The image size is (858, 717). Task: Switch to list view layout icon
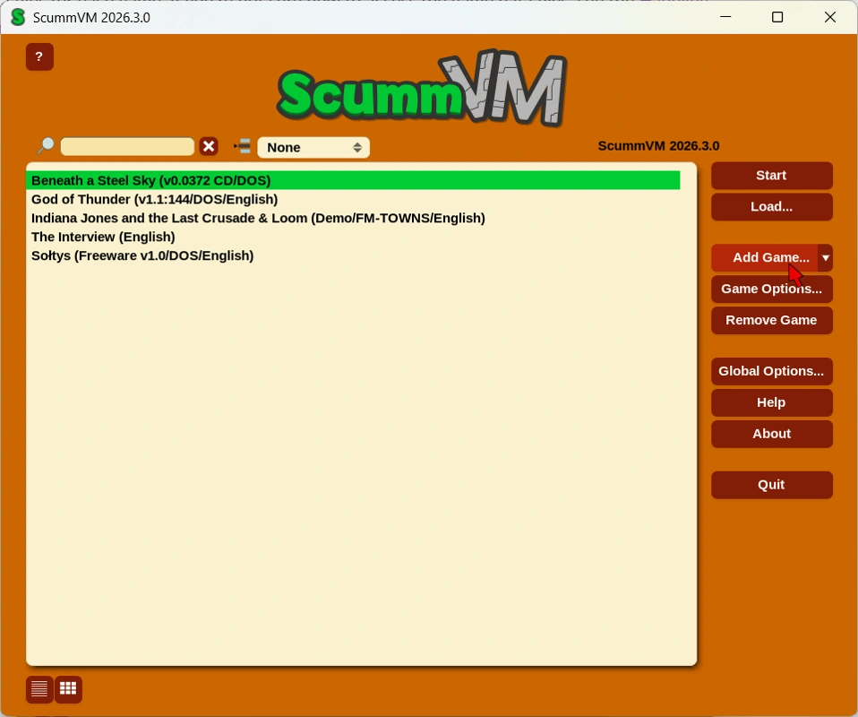click(x=39, y=689)
